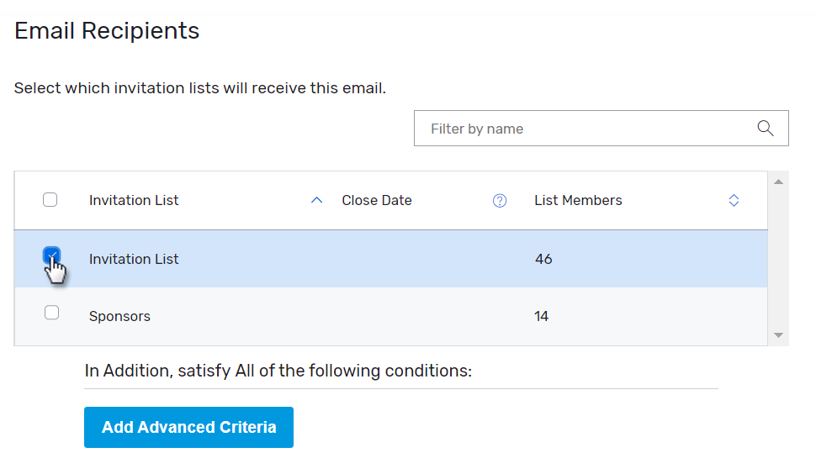Toggle the List Members sort arrows
Screen dimensions: 816x474
click(734, 201)
